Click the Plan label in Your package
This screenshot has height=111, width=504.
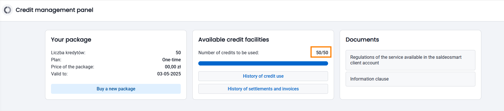56,60
